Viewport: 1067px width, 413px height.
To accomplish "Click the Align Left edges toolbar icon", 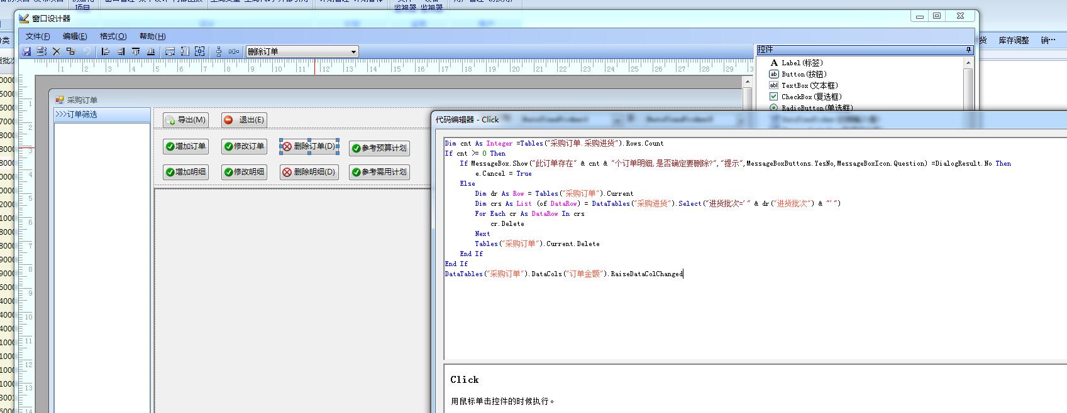I will click(x=106, y=51).
